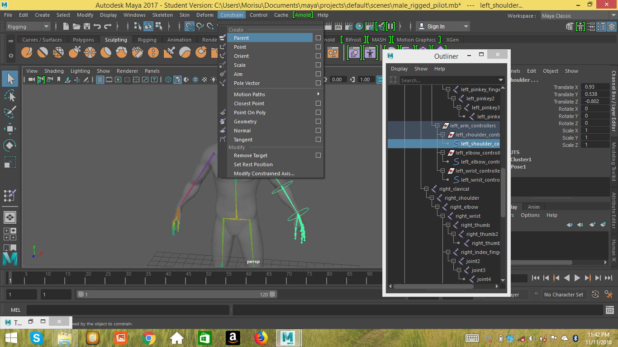Switch to the Rigging shelf tab
Image resolution: width=618 pixels, height=347 pixels.
[x=147, y=40]
